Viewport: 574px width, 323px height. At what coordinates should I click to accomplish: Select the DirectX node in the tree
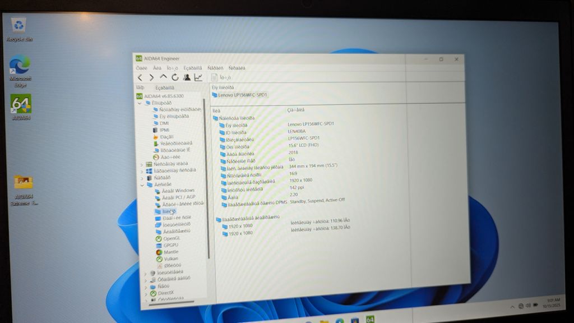pyautogui.click(x=162, y=293)
